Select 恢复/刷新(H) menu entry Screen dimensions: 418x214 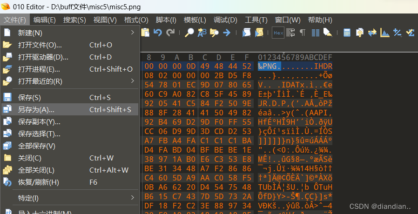pyautogui.click(x=70, y=182)
